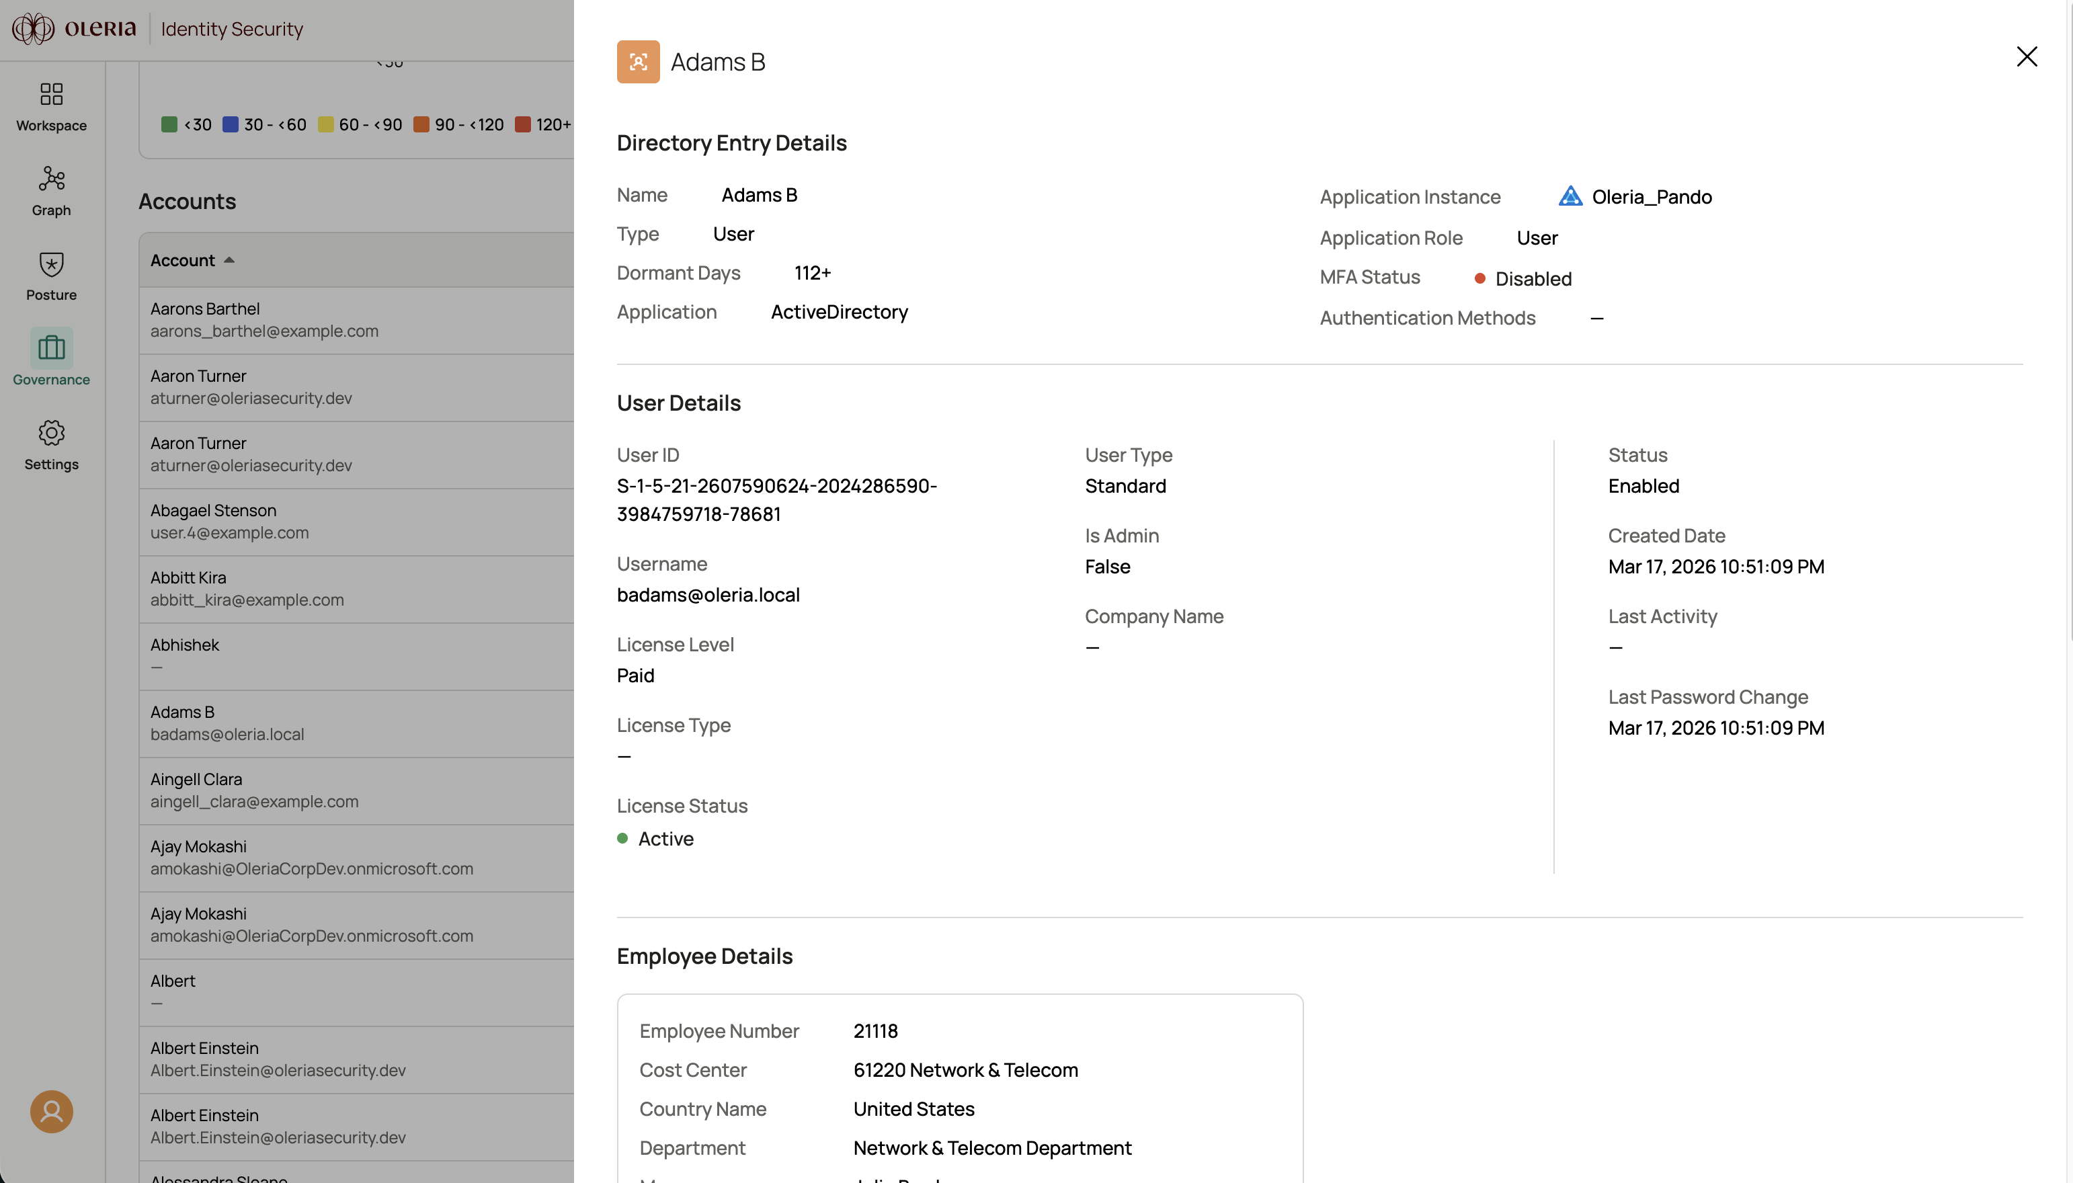The width and height of the screenshot is (2073, 1183).
Task: Click the Last Password Change timestamp
Action: point(1715,728)
